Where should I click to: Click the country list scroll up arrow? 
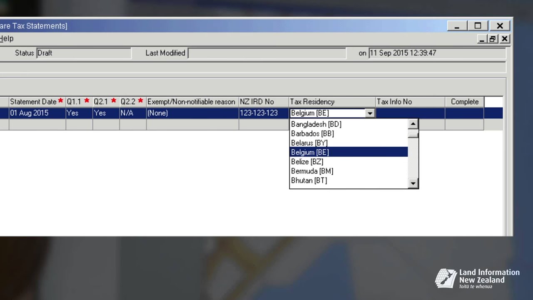(413, 124)
